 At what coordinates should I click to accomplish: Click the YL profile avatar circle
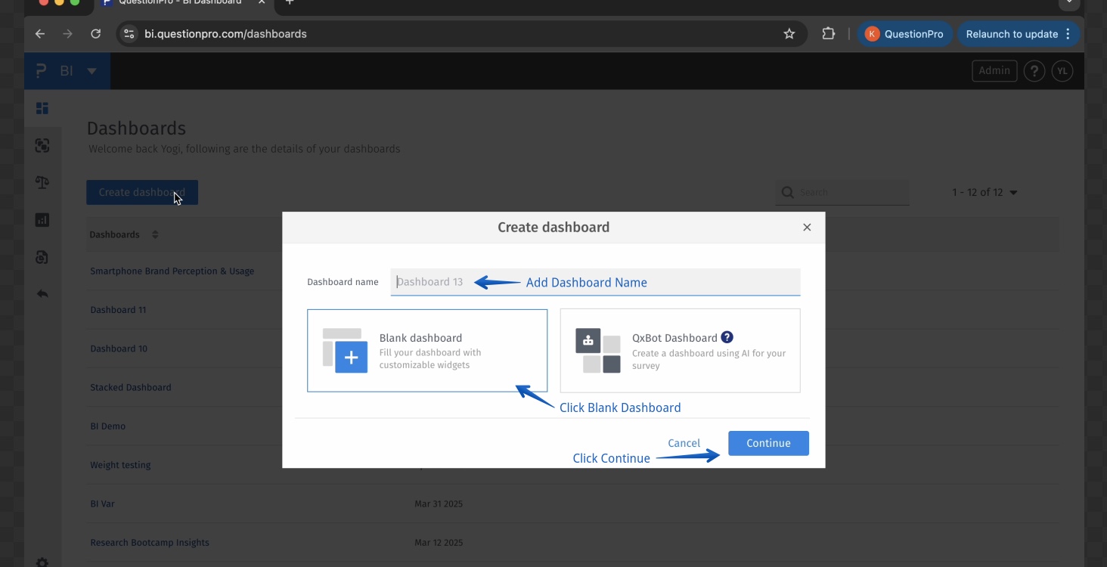click(1062, 70)
